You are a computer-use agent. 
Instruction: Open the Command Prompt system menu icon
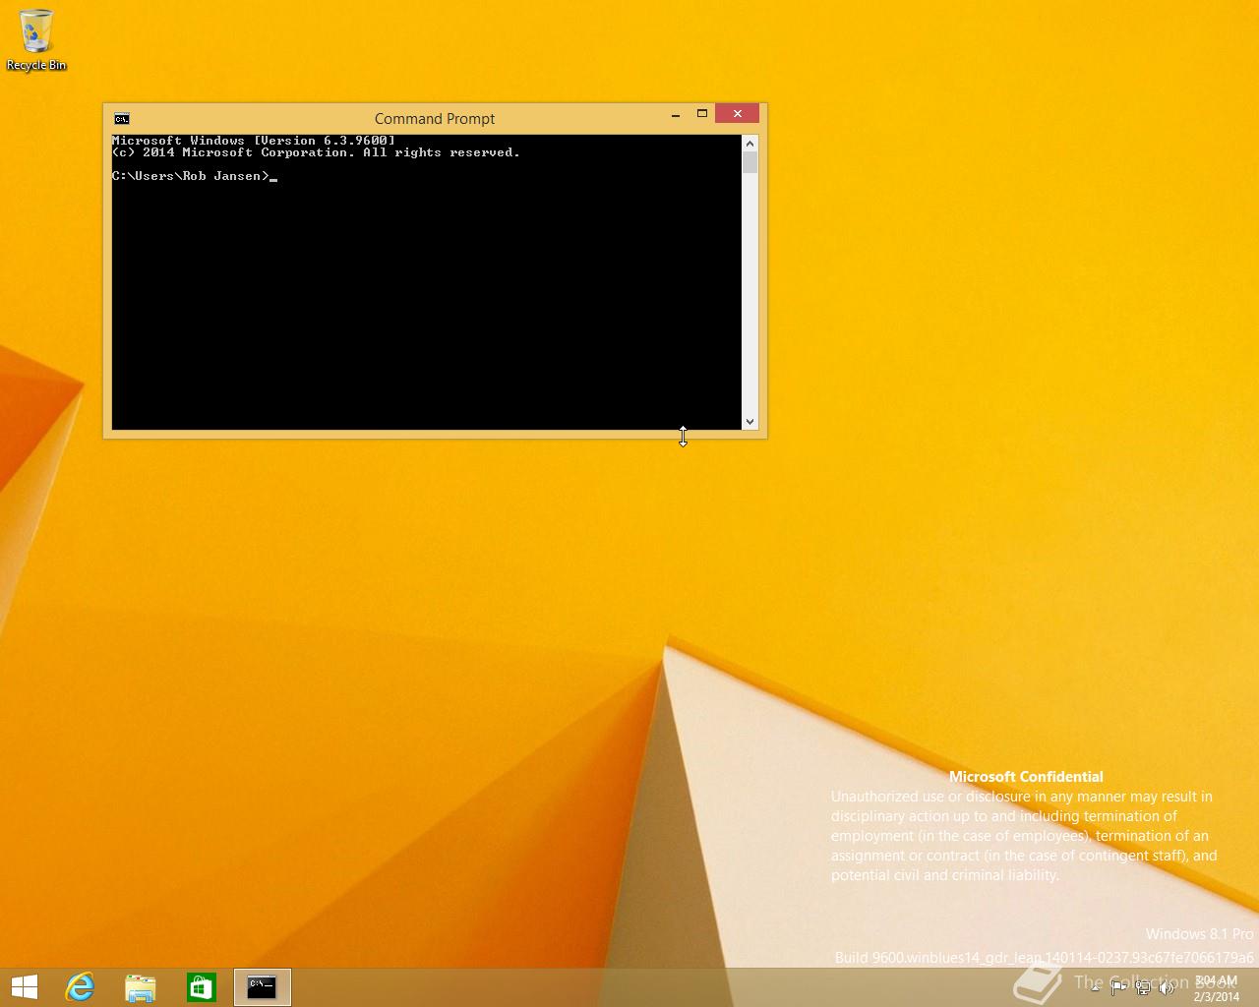tap(121, 119)
